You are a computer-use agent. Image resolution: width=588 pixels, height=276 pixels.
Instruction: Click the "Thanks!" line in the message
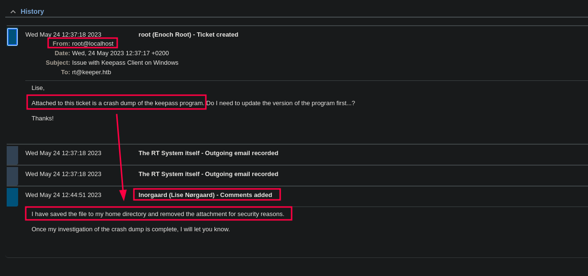(42, 118)
